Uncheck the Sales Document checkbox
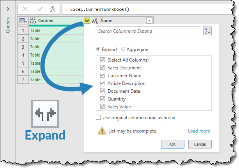Screen dimensions: 239x168 point(103,68)
